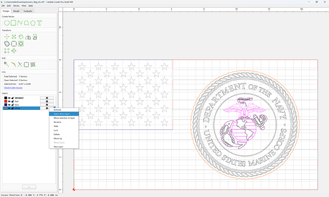Click the shaded warp-shape icon in the Edit group
This screenshot has width=329, height=197.
pyautogui.click(x=33, y=65)
